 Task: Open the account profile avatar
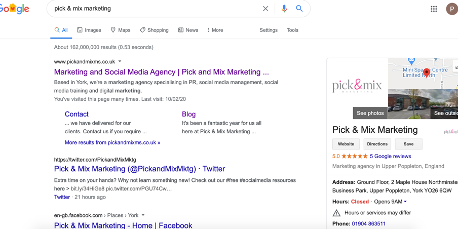tap(452, 9)
